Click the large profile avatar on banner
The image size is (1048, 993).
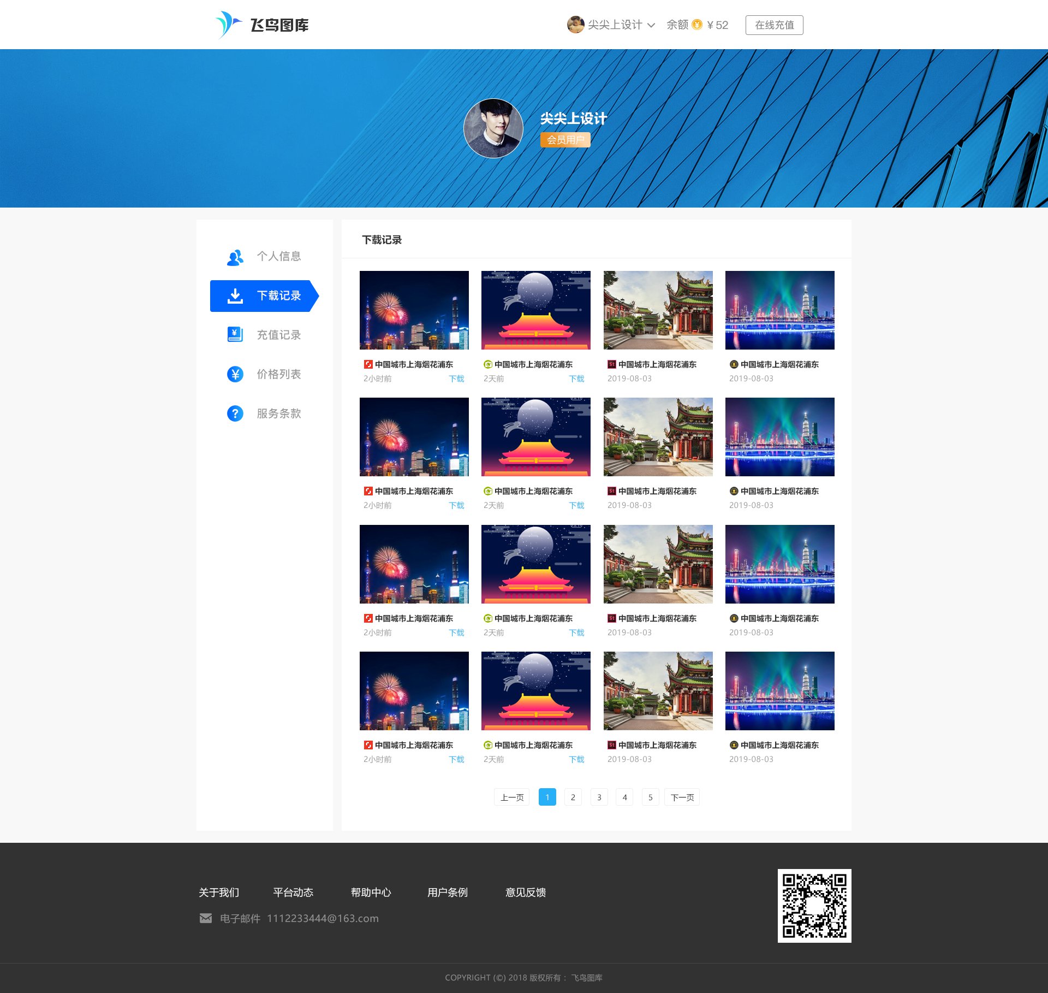click(x=493, y=128)
